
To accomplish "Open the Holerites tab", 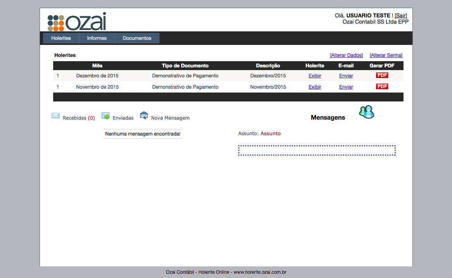I will click(x=61, y=38).
